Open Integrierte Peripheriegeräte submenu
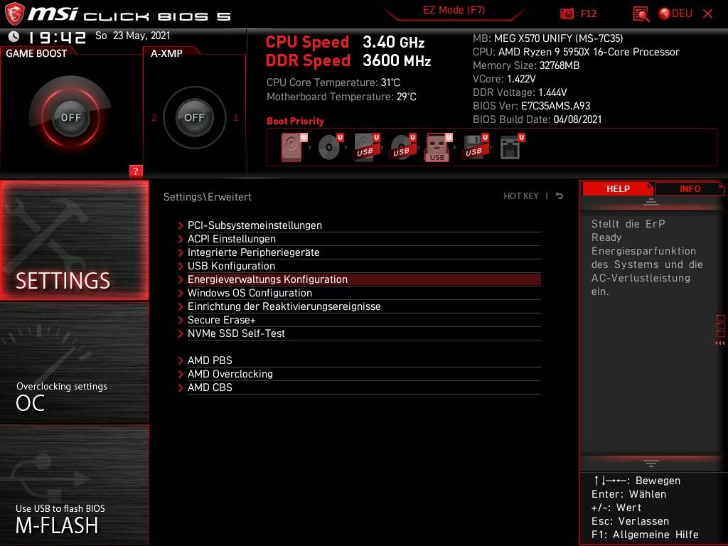Screen dimensions: 728x546 (x=359, y=252)
